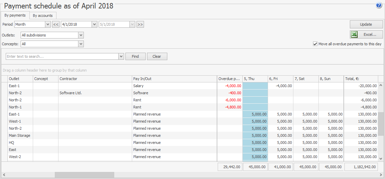Open the start date 4/1/2018 picker
Screen dimensions: 385x179
[94, 24]
